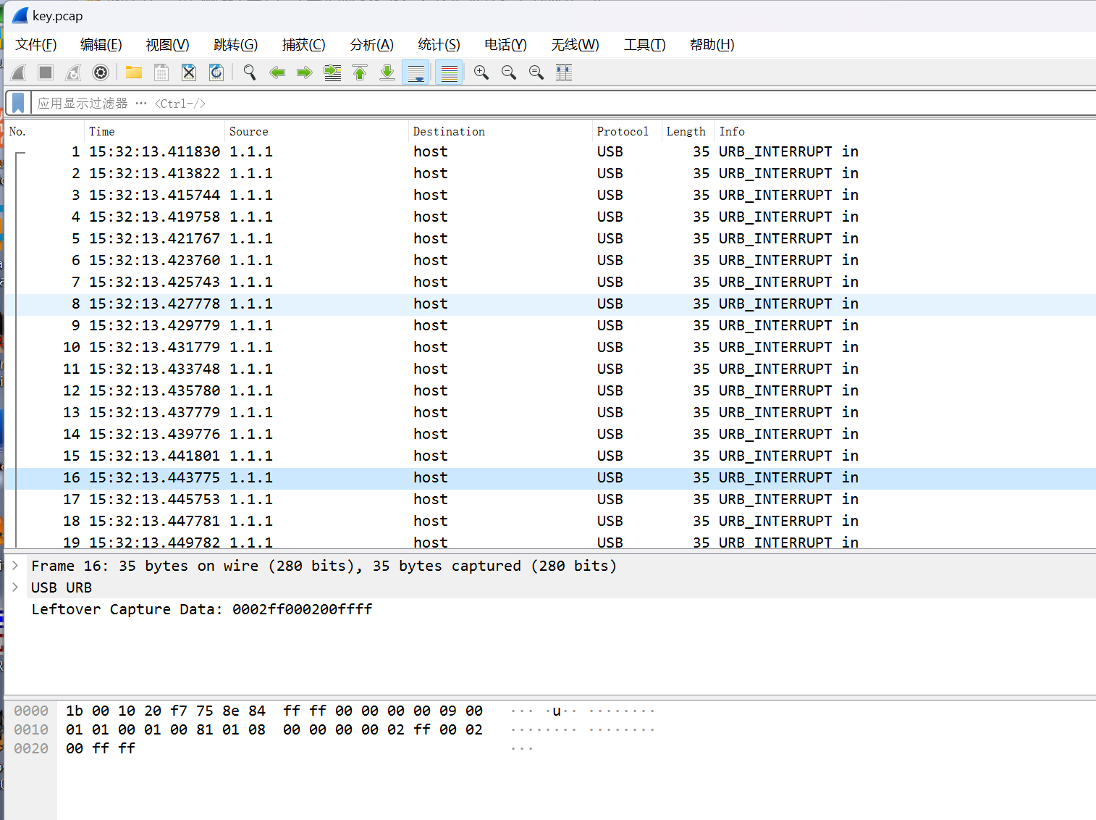Open the 视图(V) menu
Viewport: 1096px width, 820px height.
tap(167, 45)
